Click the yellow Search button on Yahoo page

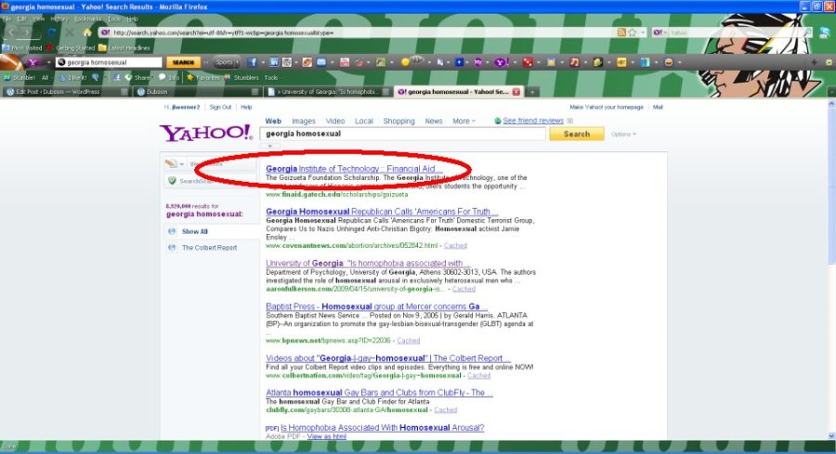pos(577,134)
